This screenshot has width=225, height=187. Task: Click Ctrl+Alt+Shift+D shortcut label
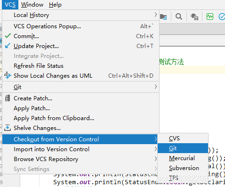pos(131,76)
